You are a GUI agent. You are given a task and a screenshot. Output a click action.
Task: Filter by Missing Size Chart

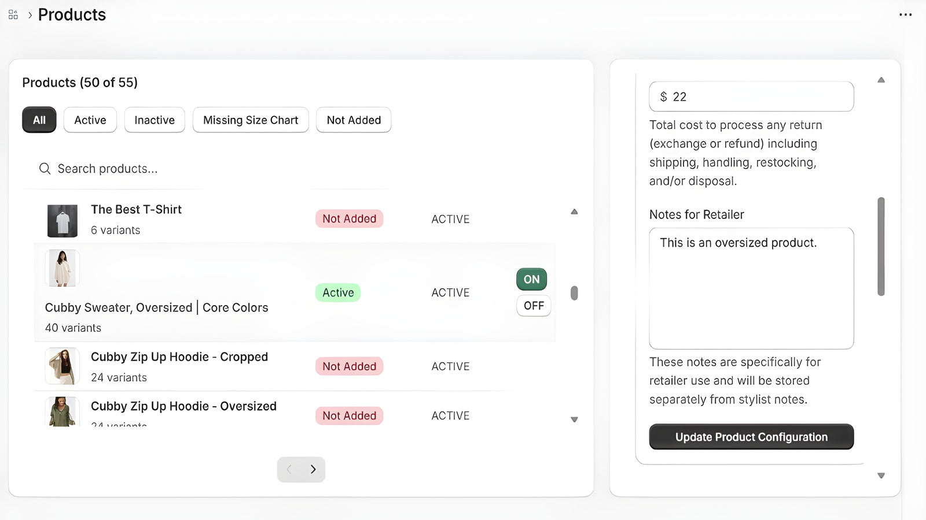coord(251,120)
